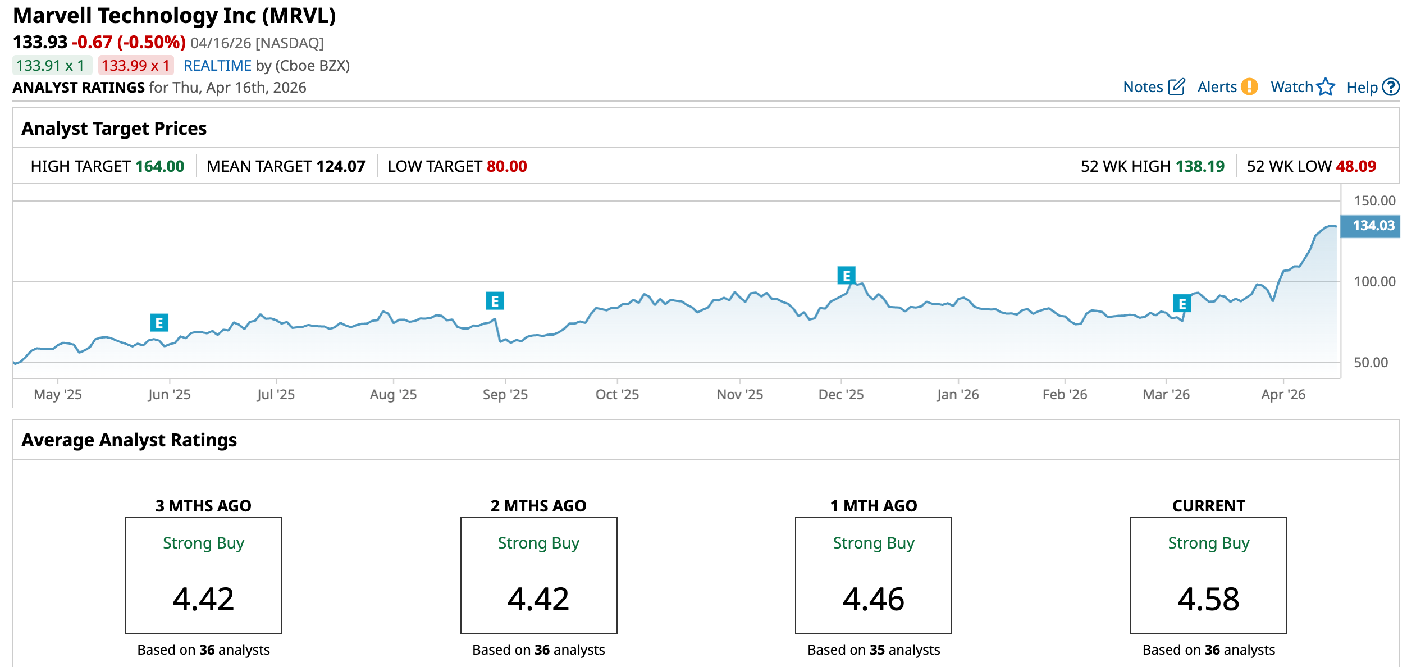Open the REALTIME quote link

click(217, 66)
